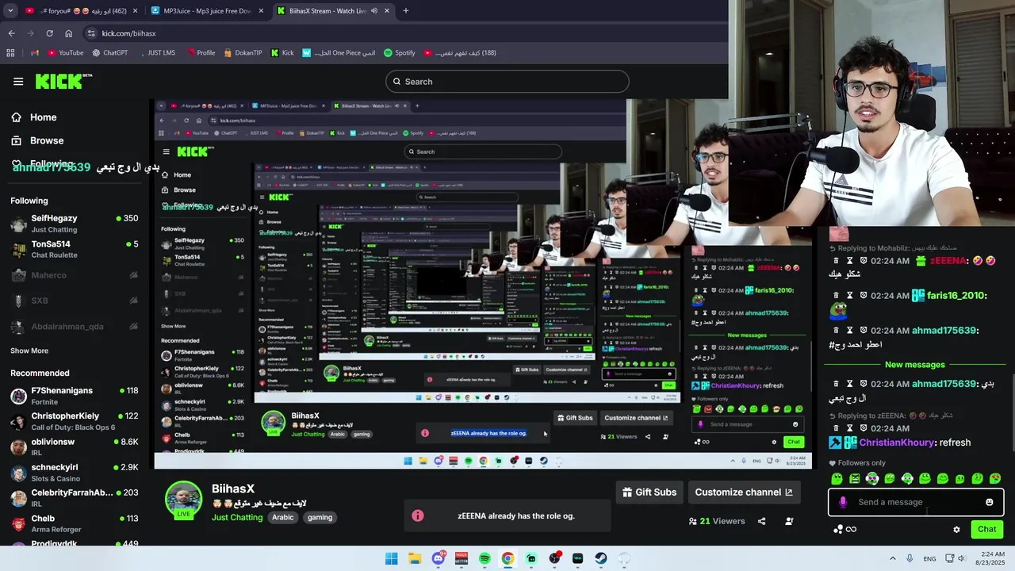Expand Following list with Show More
Image resolution: width=1015 pixels, height=571 pixels.
(x=29, y=351)
